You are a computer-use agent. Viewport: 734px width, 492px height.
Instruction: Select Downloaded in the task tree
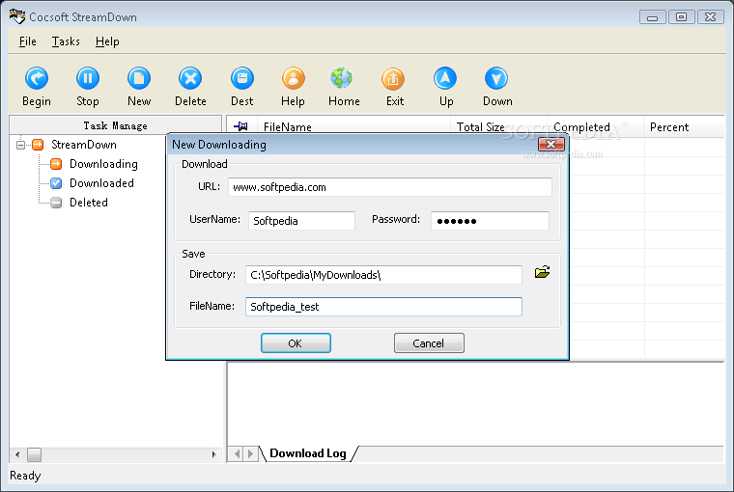101,183
